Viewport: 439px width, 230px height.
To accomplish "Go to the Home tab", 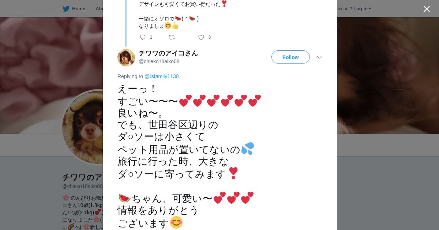I will (78, 8).
